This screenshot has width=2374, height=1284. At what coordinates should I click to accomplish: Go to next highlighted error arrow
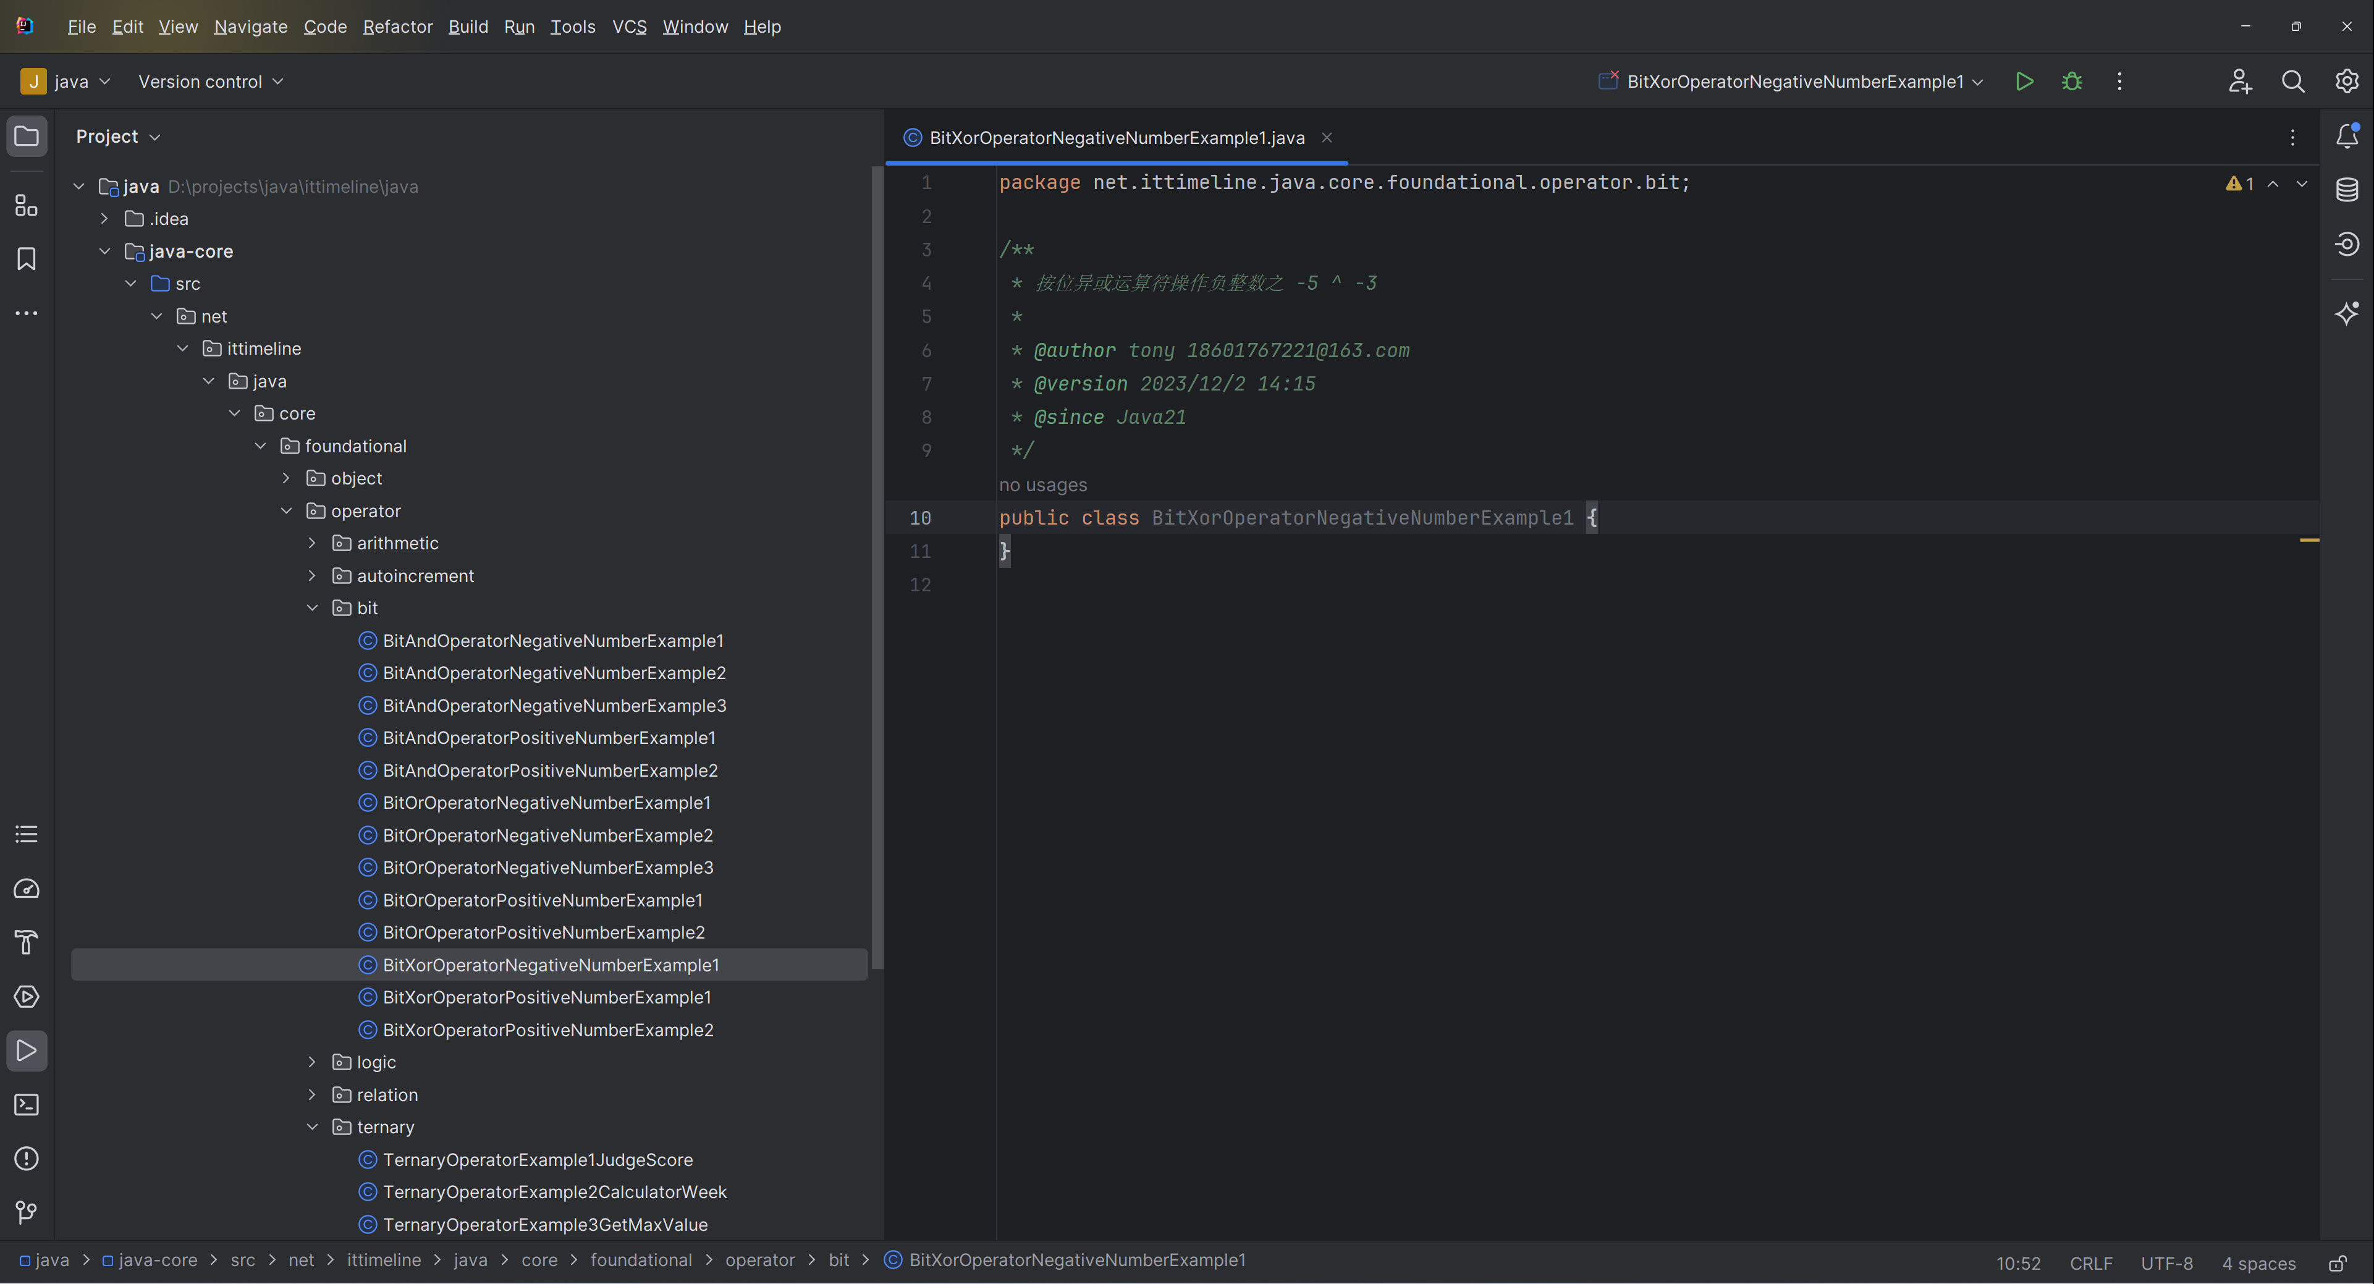[2302, 184]
